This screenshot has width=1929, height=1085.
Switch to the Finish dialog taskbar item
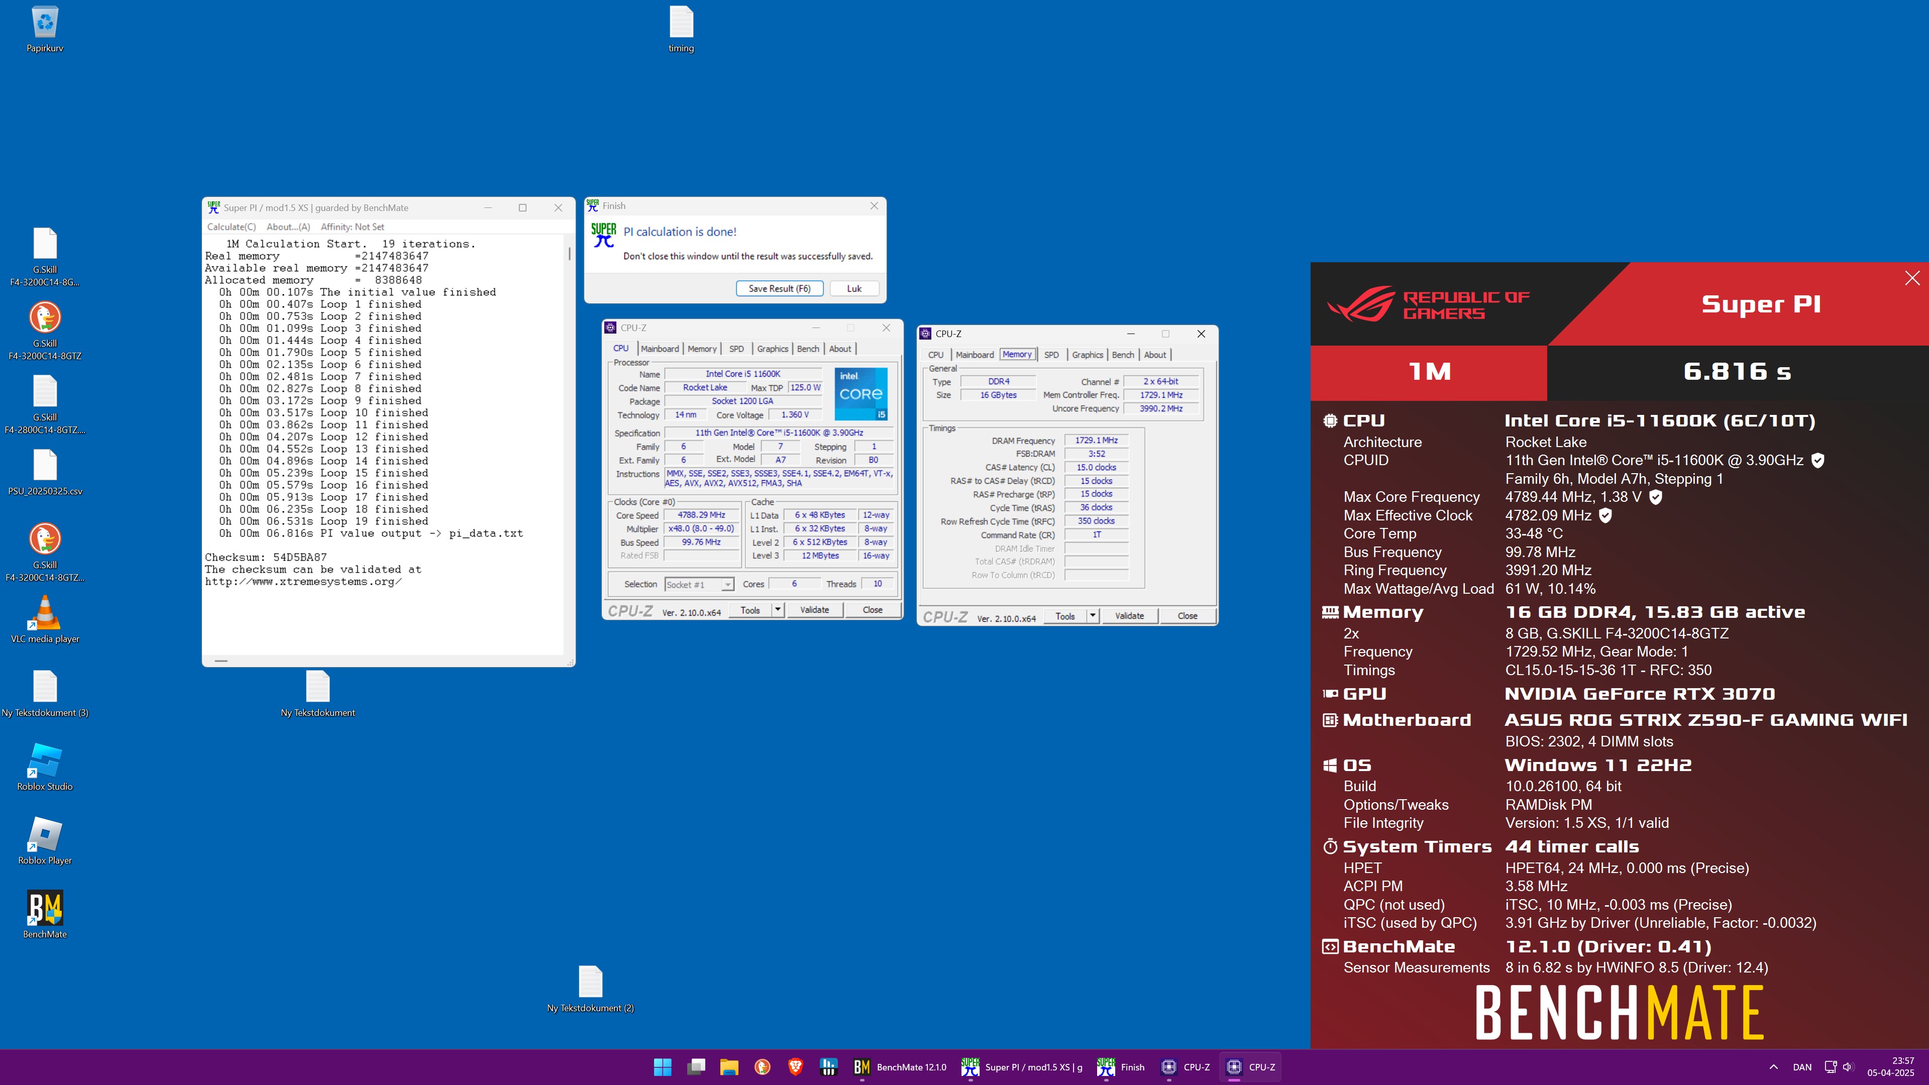[x=1121, y=1067]
